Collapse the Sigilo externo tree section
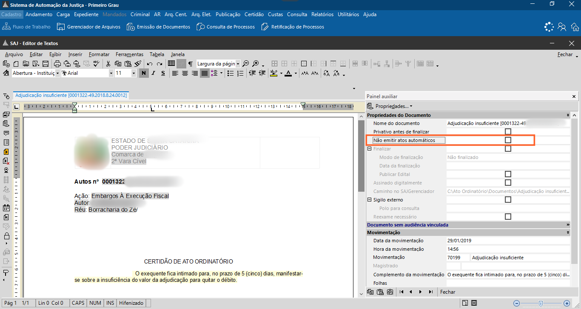Viewport: 581px width, 309px height. point(369,200)
